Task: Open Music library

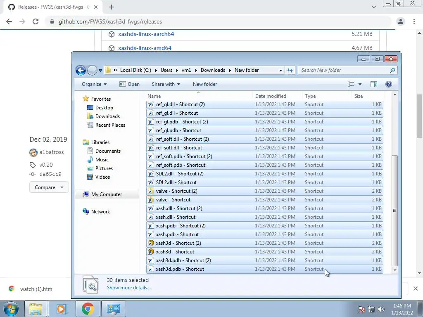Action: [102, 160]
